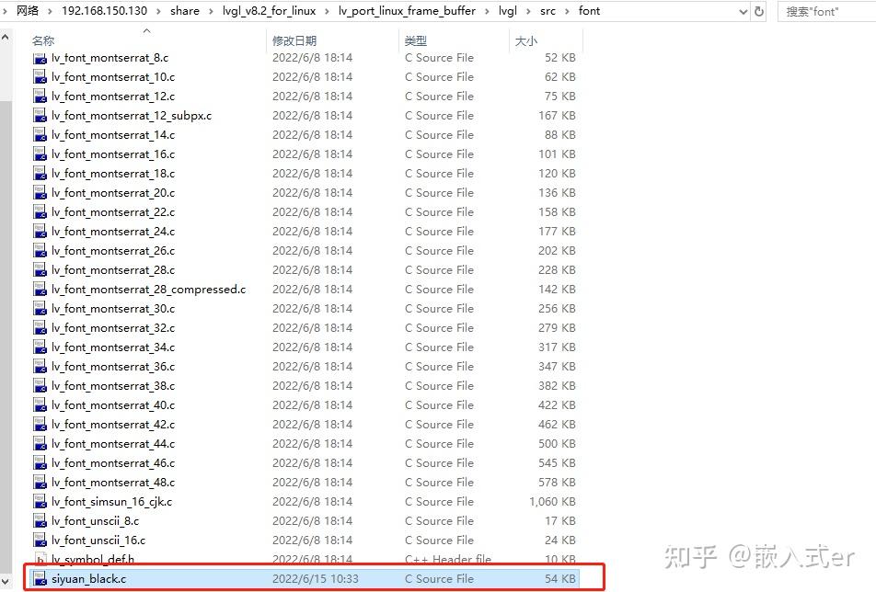This screenshot has height=592, width=876.
Task: Click the icon of lv_font_montserrat_28_compressed.c
Action: coord(40,289)
